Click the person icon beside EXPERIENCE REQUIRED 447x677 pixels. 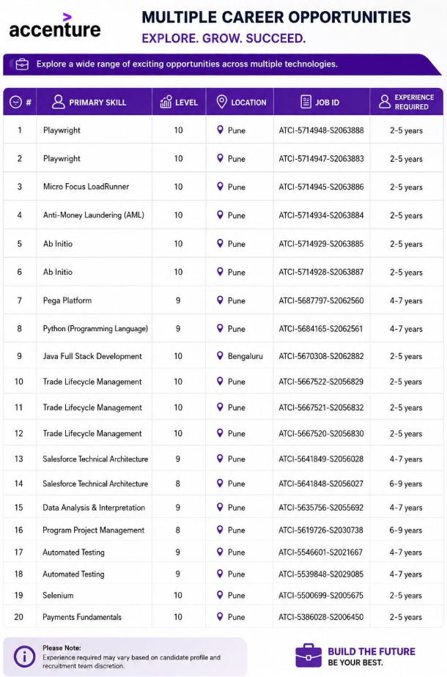(385, 102)
